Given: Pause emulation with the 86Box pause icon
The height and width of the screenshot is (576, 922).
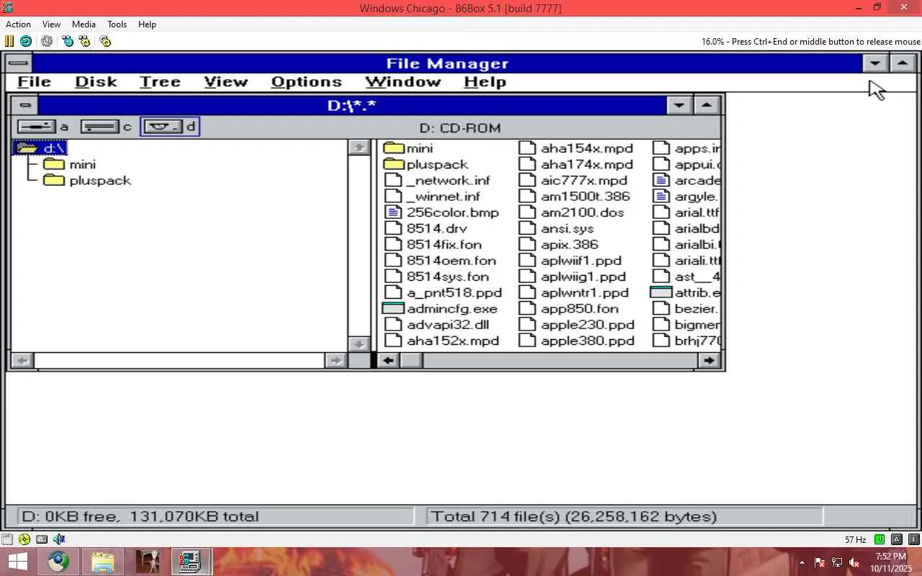Looking at the screenshot, I should [9, 41].
